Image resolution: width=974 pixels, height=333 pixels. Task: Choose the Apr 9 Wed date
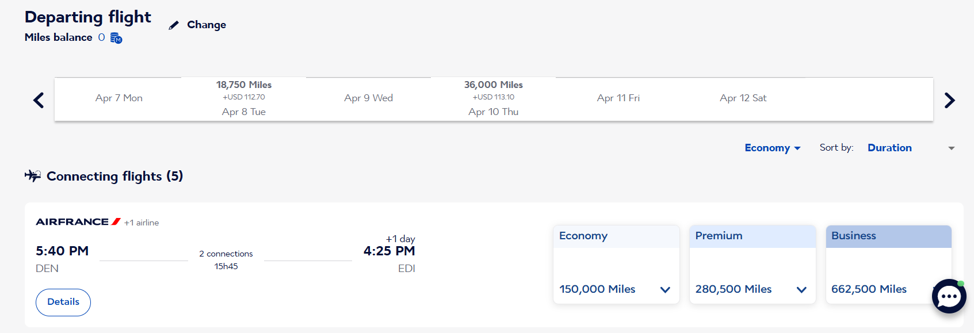point(369,98)
